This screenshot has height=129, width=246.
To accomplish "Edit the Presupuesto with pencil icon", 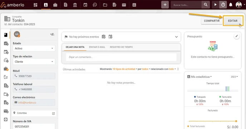I will [237, 36].
